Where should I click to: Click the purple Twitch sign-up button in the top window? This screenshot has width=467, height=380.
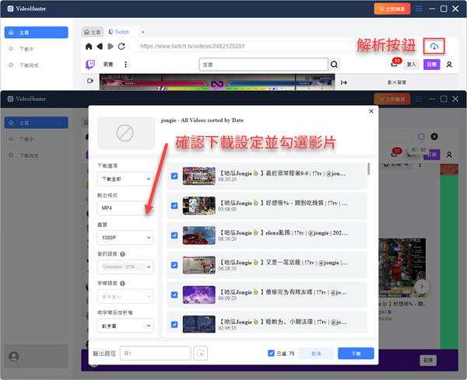432,64
